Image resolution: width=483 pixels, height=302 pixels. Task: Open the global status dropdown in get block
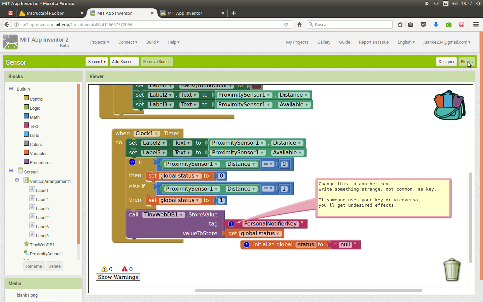tap(260, 234)
